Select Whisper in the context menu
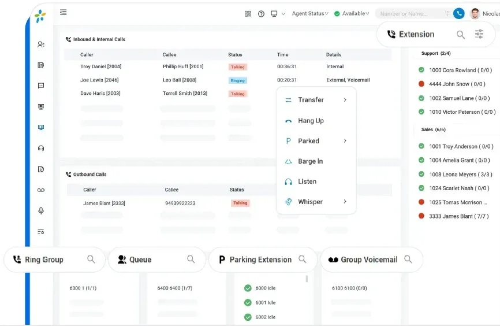Viewport: 500px width, 326px height. 316,202
